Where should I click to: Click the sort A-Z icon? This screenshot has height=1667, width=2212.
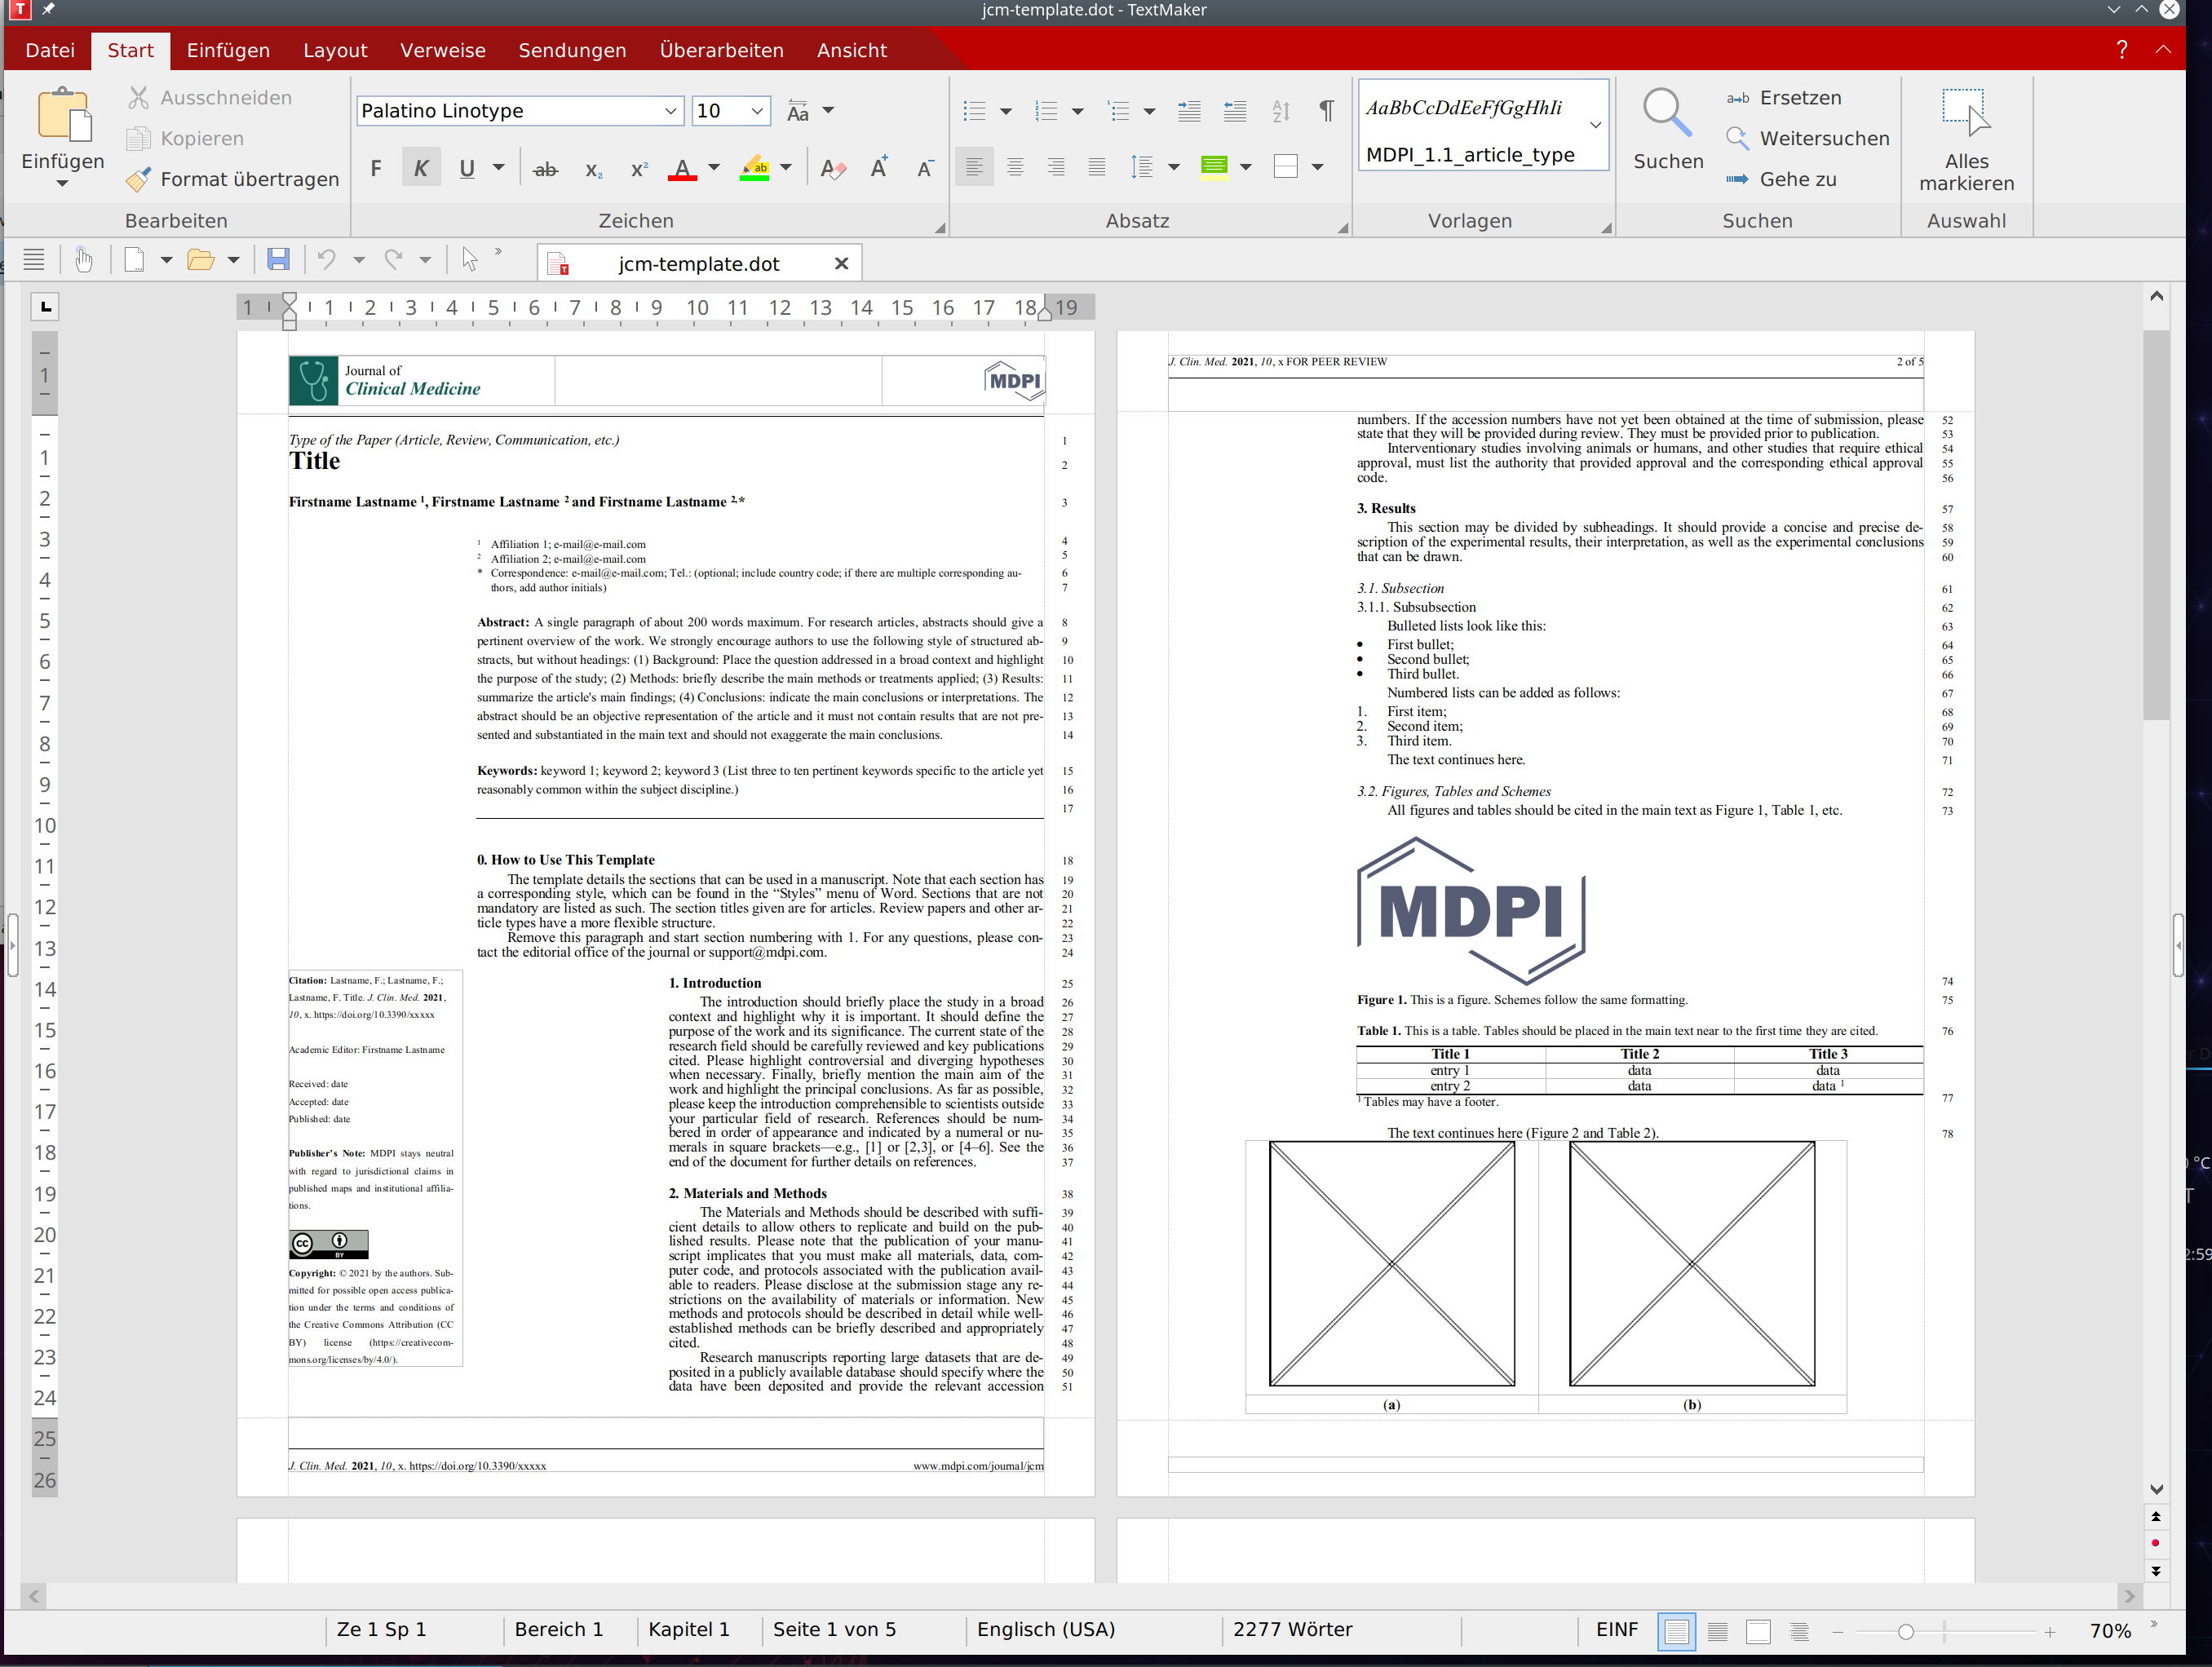pyautogui.click(x=1281, y=111)
